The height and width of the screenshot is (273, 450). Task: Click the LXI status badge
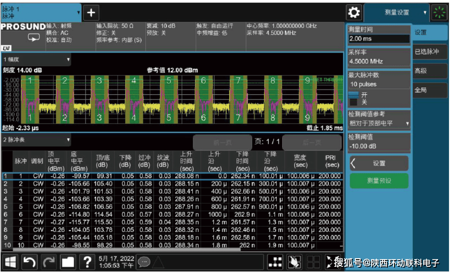(x=6, y=48)
